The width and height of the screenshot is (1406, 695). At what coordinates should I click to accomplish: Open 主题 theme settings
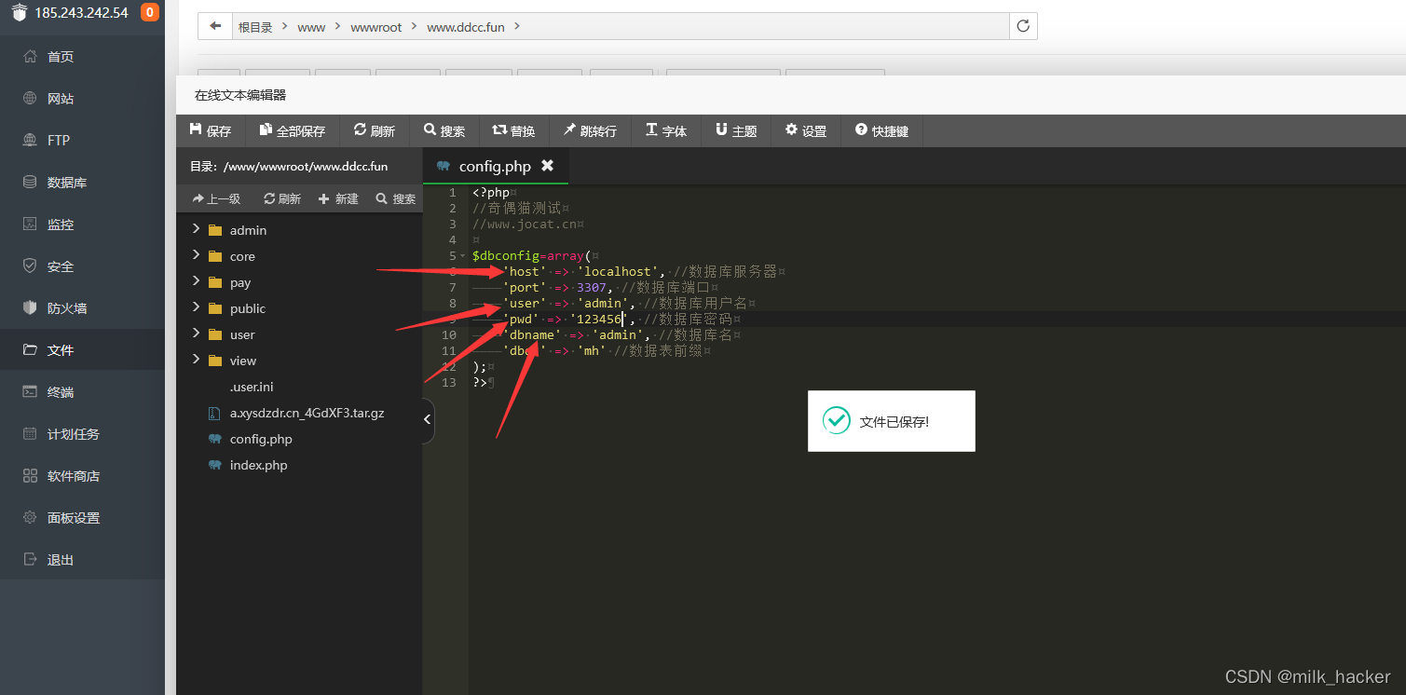click(736, 131)
